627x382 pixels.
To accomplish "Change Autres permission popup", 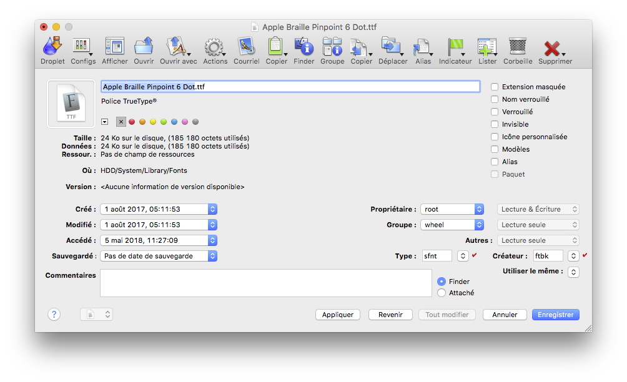I will [538, 240].
